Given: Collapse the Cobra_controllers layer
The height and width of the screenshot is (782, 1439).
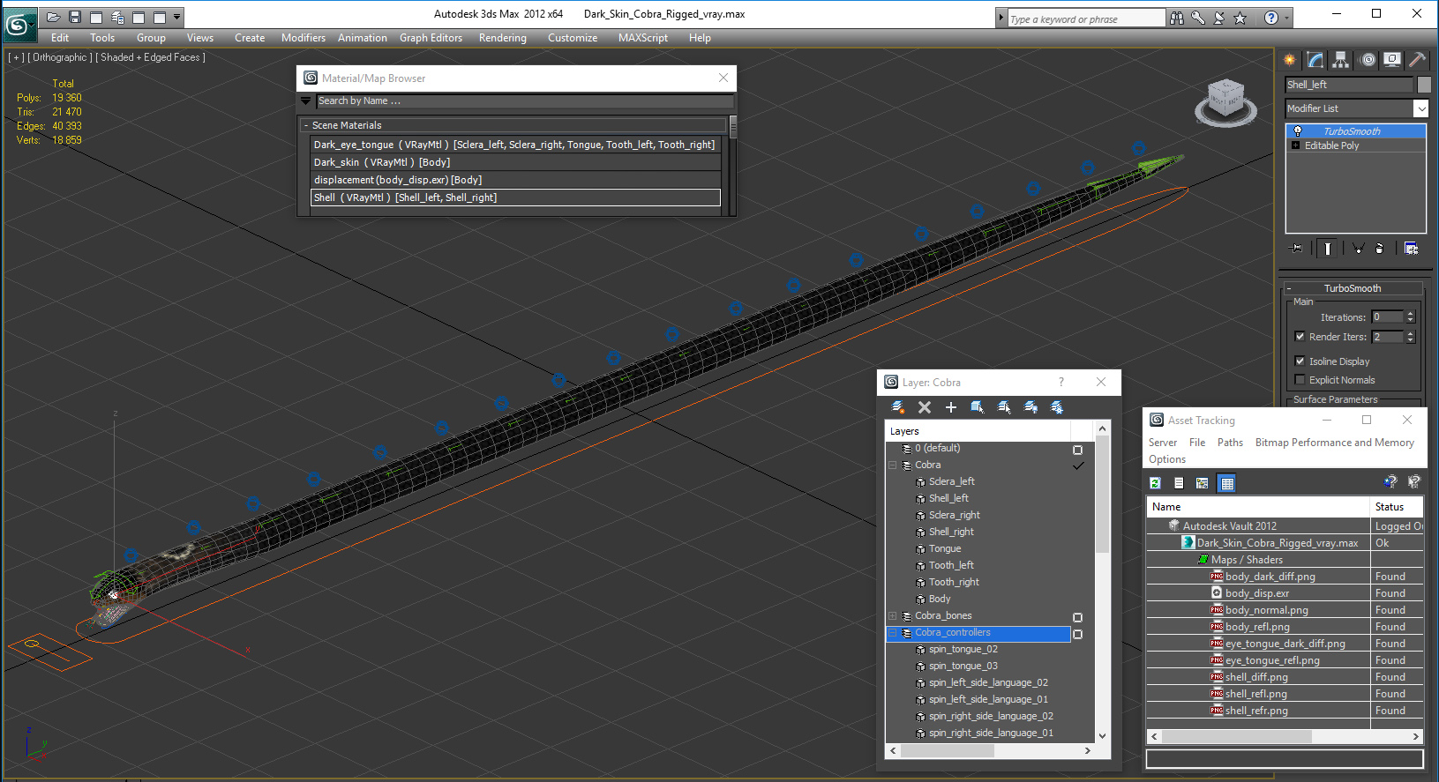Looking at the screenshot, I should click(x=893, y=633).
